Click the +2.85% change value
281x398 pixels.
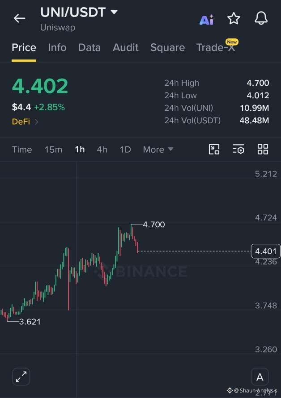pyautogui.click(x=50, y=107)
